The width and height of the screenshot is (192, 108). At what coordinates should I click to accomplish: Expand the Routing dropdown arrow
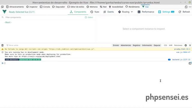[x=132, y=12]
